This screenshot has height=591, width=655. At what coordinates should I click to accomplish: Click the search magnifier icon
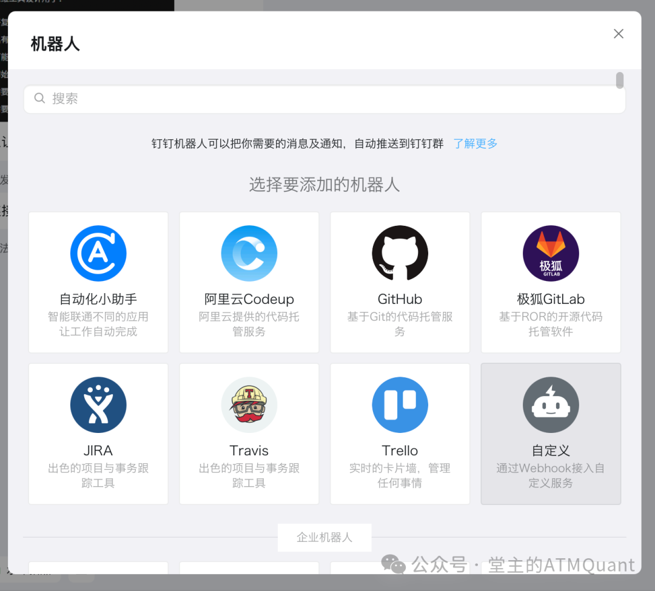point(39,98)
